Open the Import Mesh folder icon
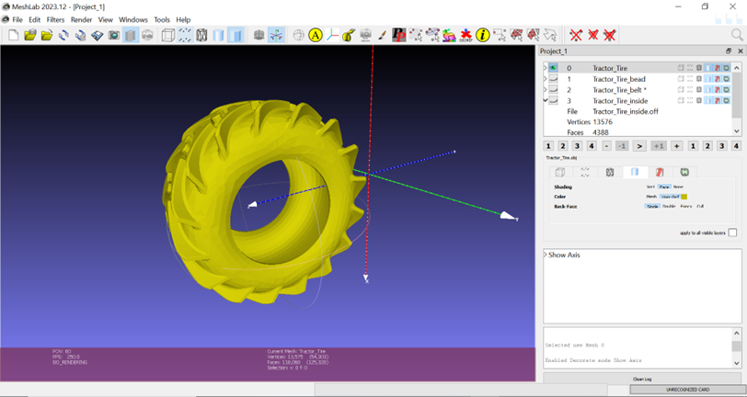 [47, 35]
